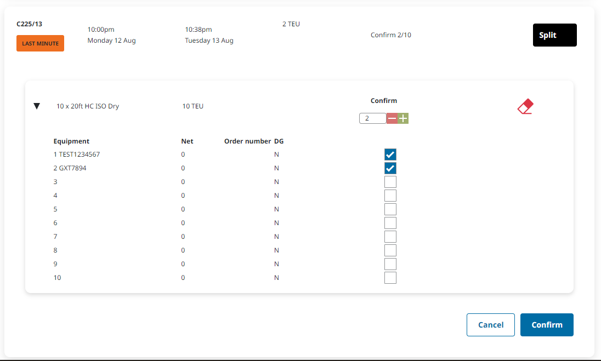Check the box for equipment row 6
The width and height of the screenshot is (601, 361).
pyautogui.click(x=390, y=223)
